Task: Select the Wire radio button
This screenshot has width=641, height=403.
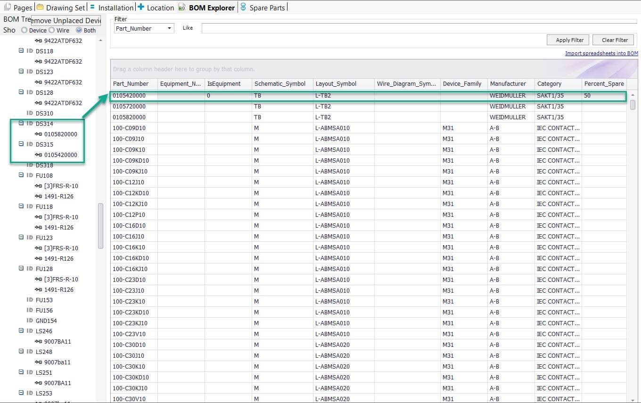Action: pos(52,30)
